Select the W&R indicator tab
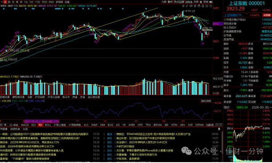Screen dimensions: 272x163 pyautogui.click(x=95, y=125)
